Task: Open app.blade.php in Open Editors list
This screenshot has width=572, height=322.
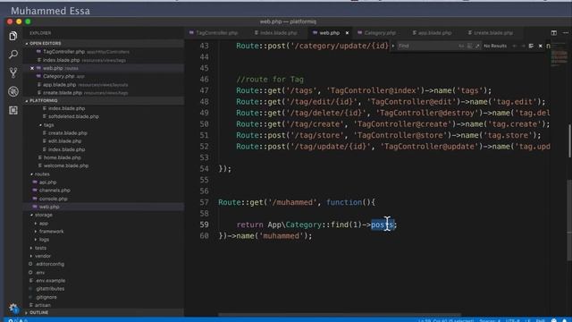Action: pos(60,85)
